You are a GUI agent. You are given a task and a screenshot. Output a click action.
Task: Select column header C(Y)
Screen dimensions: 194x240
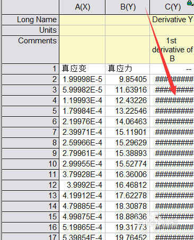pos(172,7)
